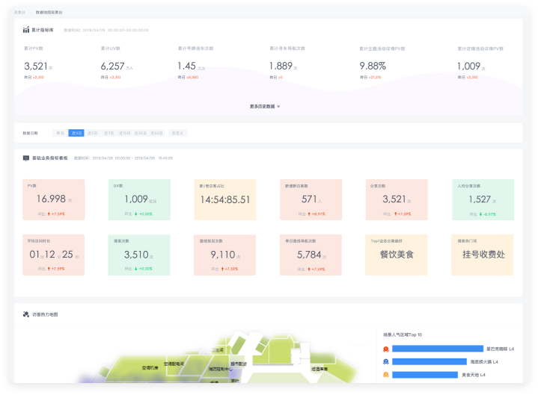Click the 美食天地 L4 label

point(474,375)
